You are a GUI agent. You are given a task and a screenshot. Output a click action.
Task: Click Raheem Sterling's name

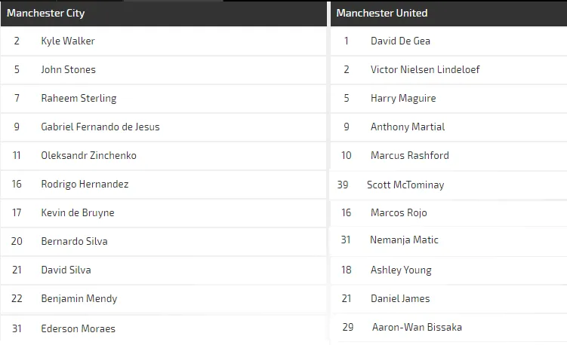(x=79, y=98)
